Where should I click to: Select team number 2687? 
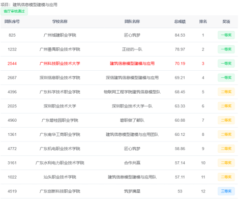click(x=12, y=78)
